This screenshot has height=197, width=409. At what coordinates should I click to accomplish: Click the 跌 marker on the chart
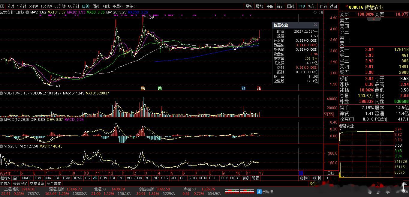coord(160,88)
